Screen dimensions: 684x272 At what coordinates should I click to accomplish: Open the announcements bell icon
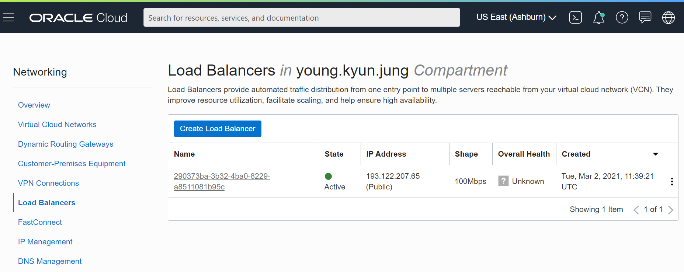click(x=598, y=17)
